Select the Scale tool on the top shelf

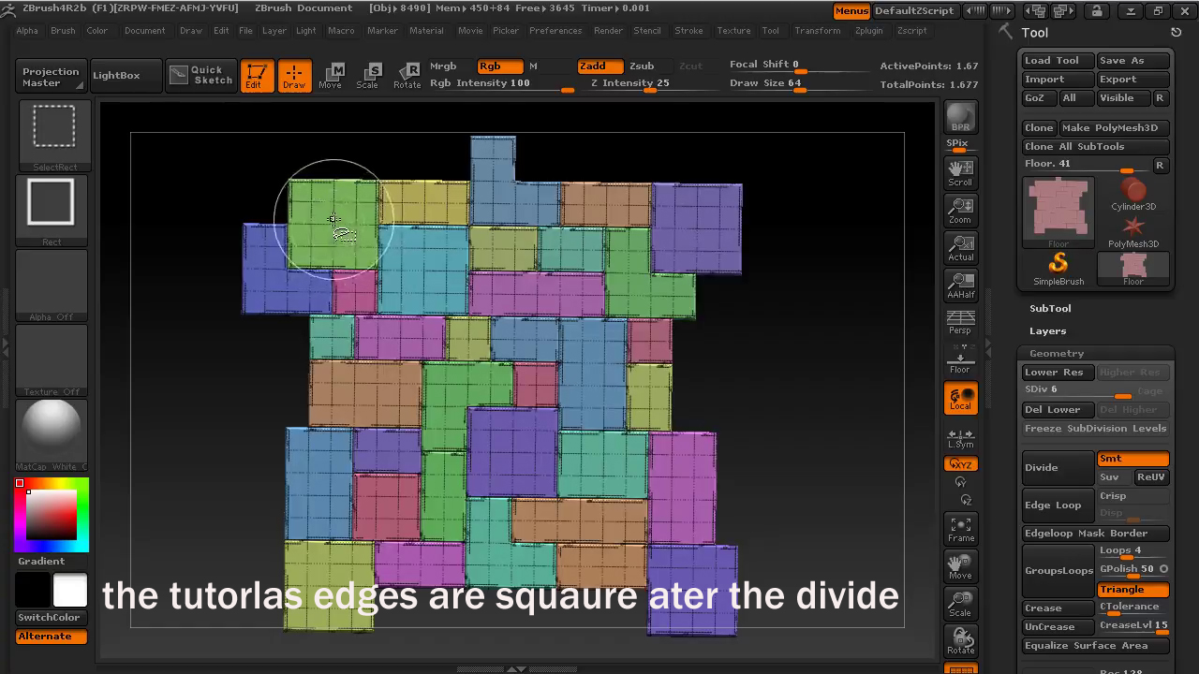371,76
